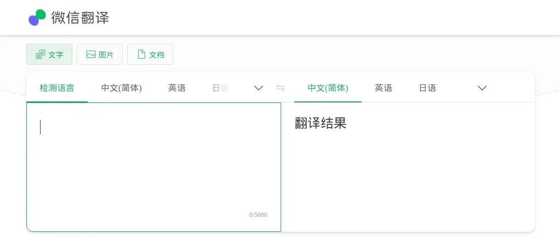The image size is (560, 240).
Task: Click the 0/5000 character counter
Action: pyautogui.click(x=258, y=215)
